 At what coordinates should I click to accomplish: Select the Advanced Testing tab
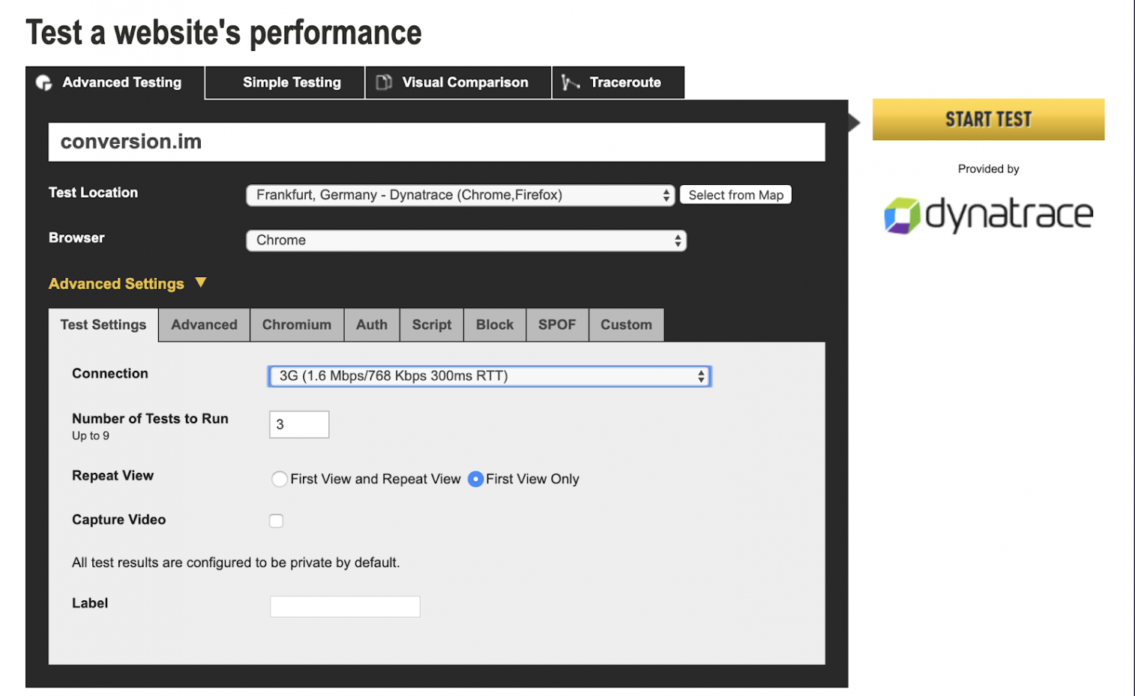tap(115, 82)
